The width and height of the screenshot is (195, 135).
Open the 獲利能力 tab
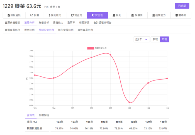pyautogui.click(x=55, y=15)
